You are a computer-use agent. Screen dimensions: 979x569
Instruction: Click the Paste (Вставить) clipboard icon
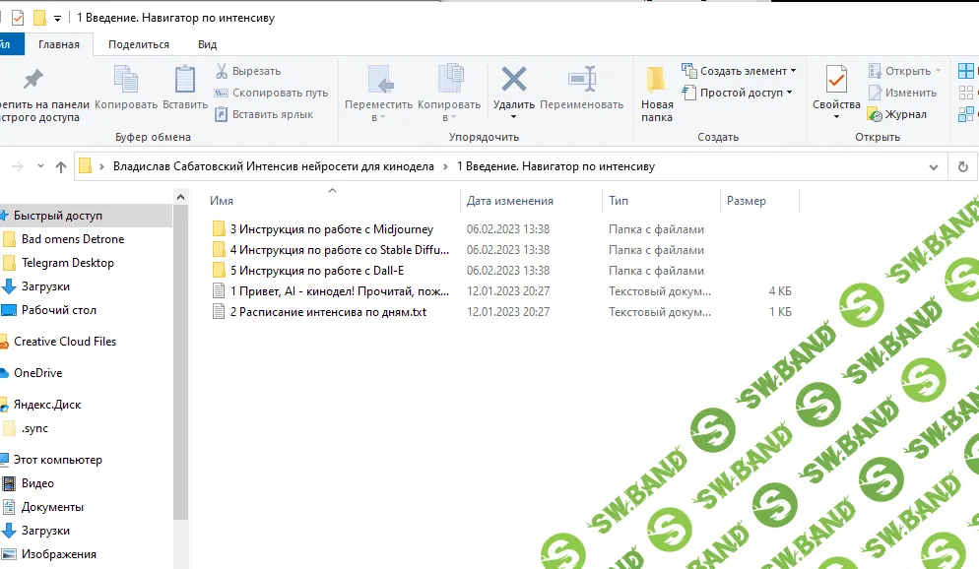tap(185, 84)
